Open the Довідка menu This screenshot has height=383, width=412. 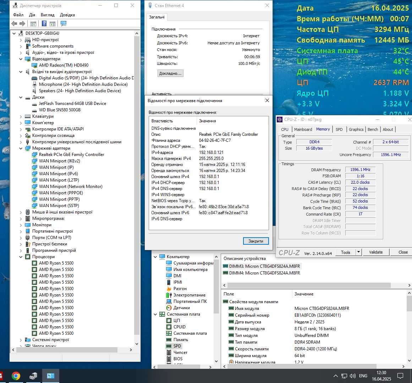click(x=67, y=15)
